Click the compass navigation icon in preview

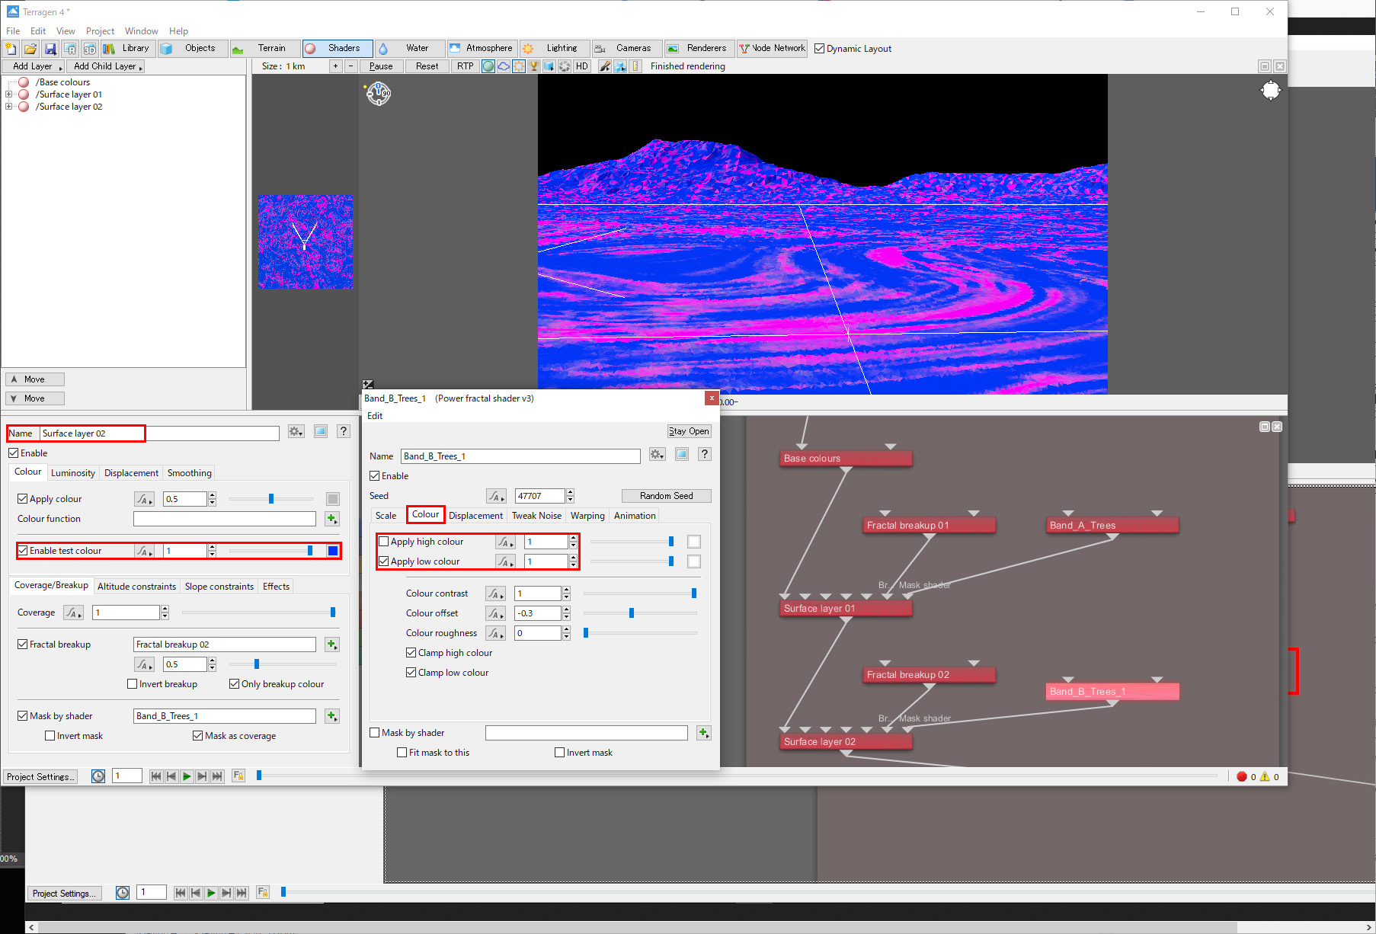pos(379,94)
